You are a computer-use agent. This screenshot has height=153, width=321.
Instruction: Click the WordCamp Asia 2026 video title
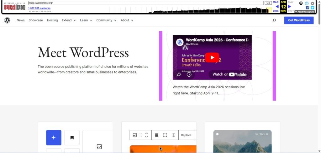coord(217,40)
